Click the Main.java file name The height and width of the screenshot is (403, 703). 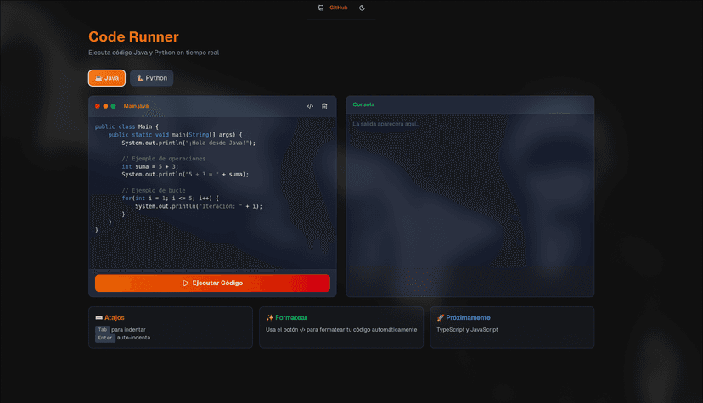click(136, 106)
